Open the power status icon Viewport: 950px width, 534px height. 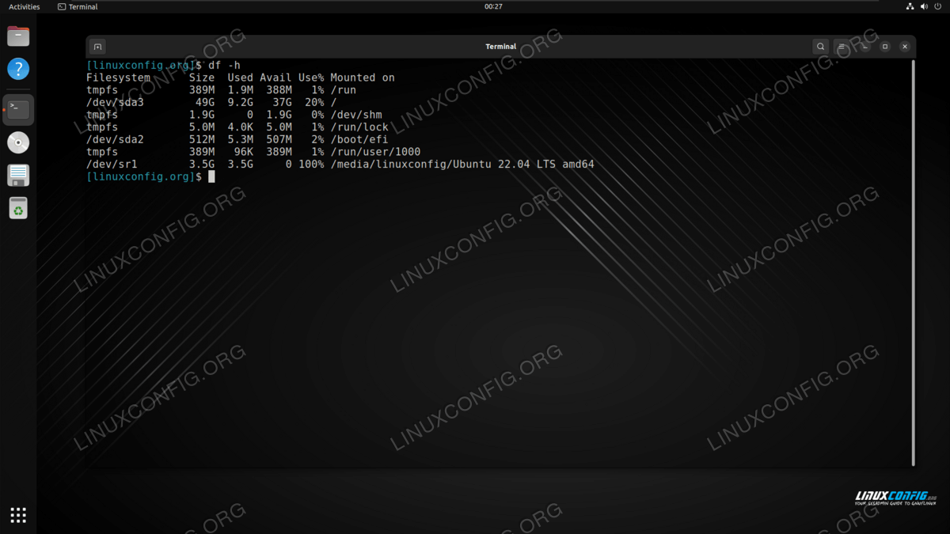click(939, 6)
